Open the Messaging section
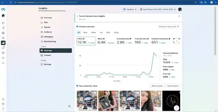 tap(56, 37)
